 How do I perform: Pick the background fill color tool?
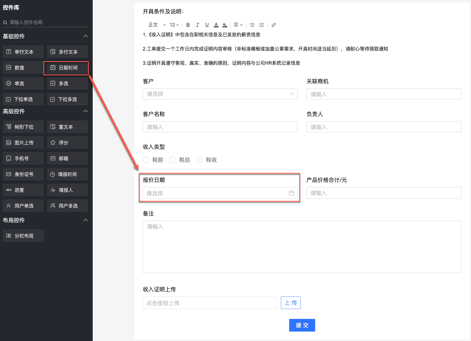click(225, 25)
